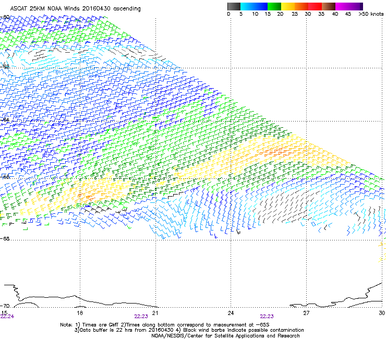Click the note line beginning '3)Data buffer is 22 hrs'
This screenshot has width=386, height=339.
click(189, 330)
